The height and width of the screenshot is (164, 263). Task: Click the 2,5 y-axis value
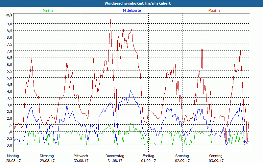pyautogui.click(x=10, y=112)
